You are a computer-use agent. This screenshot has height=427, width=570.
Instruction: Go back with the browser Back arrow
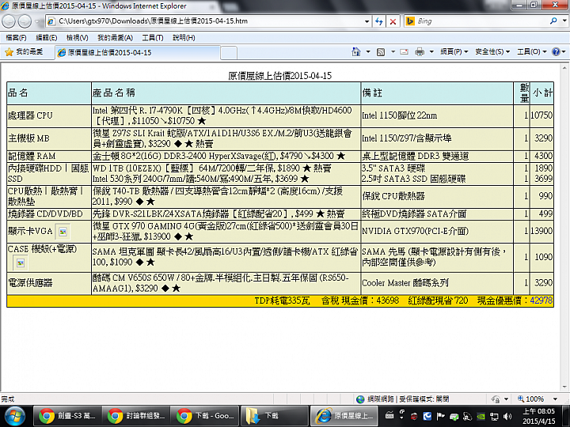[9, 21]
